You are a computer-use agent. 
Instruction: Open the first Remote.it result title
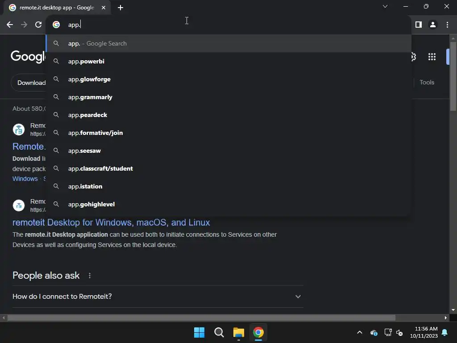tap(29, 146)
